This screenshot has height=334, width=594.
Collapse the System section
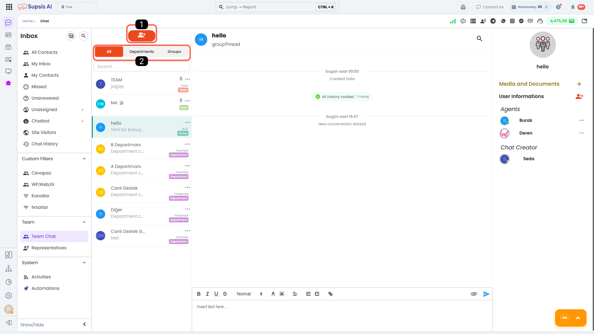coord(84,263)
